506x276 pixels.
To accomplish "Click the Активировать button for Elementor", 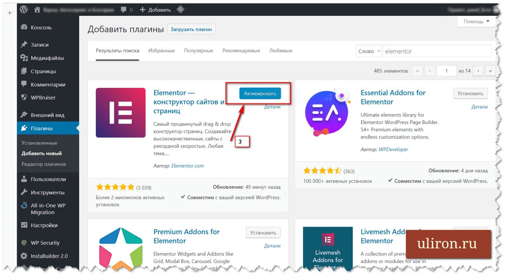I will [x=260, y=93].
